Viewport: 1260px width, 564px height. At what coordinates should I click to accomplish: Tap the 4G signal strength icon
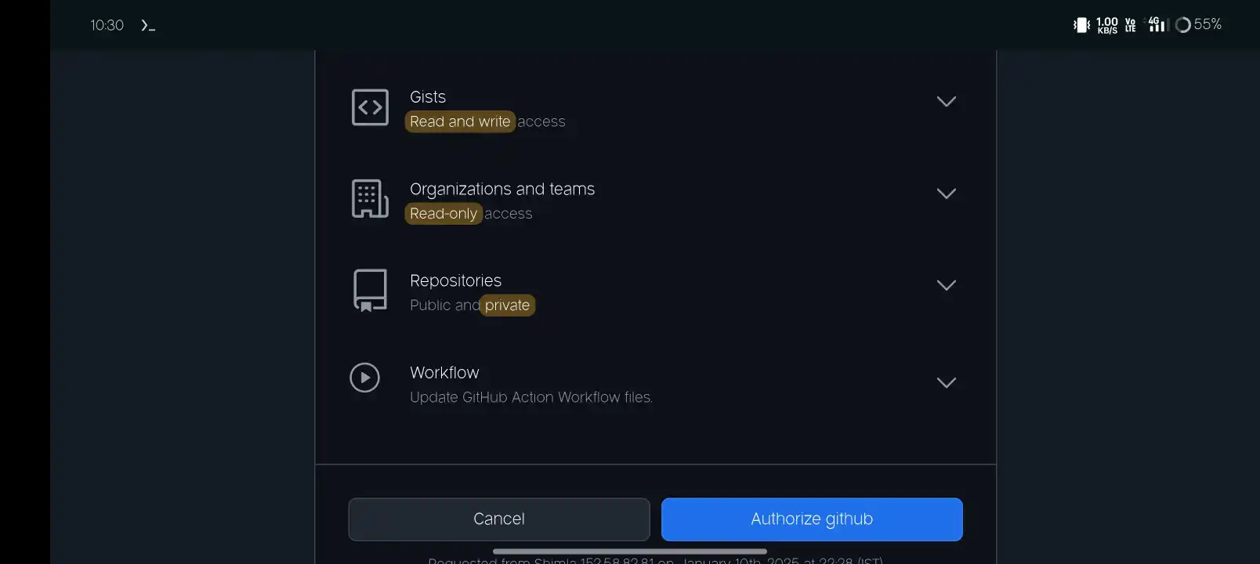pos(1158,25)
